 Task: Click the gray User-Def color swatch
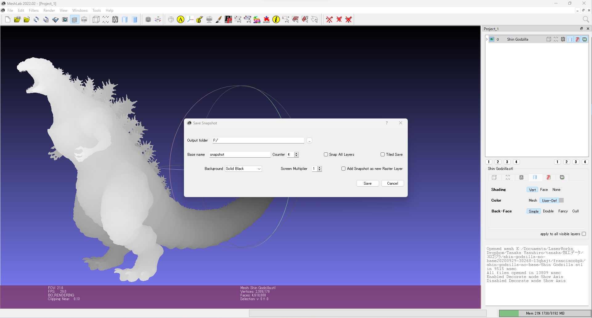tap(561, 200)
